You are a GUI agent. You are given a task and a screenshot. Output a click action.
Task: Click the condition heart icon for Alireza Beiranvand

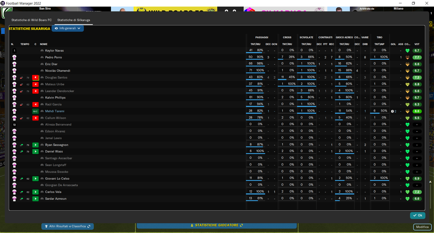coord(407,124)
